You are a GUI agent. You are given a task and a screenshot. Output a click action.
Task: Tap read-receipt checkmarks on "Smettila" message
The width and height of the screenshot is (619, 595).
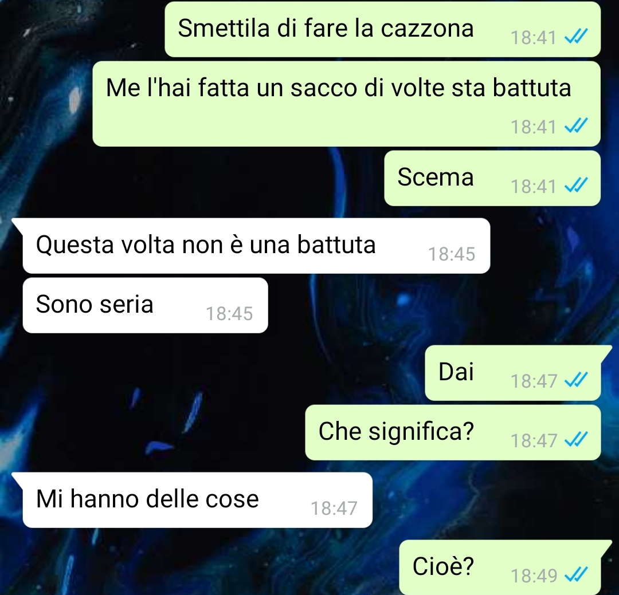click(x=577, y=37)
